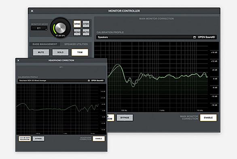Solo the bass management channel
237x159 pixels.
tap(60, 52)
